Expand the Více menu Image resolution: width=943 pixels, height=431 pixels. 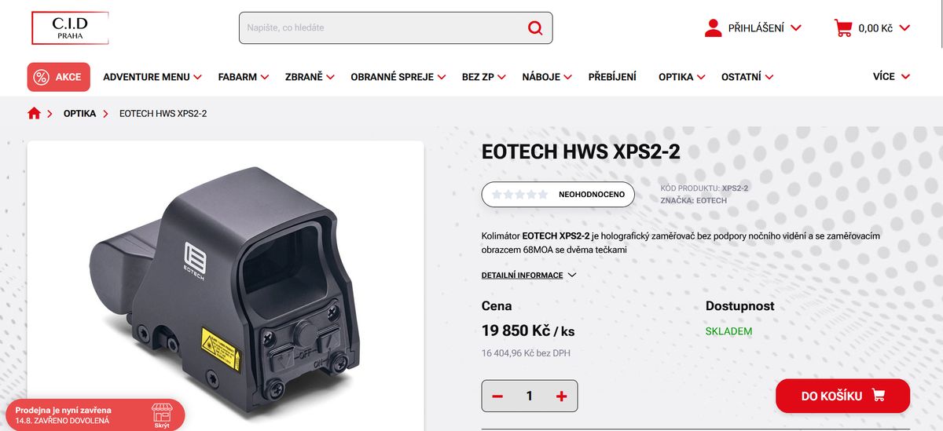coord(891,76)
